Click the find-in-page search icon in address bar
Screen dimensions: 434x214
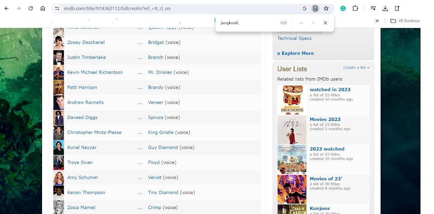[x=315, y=8]
